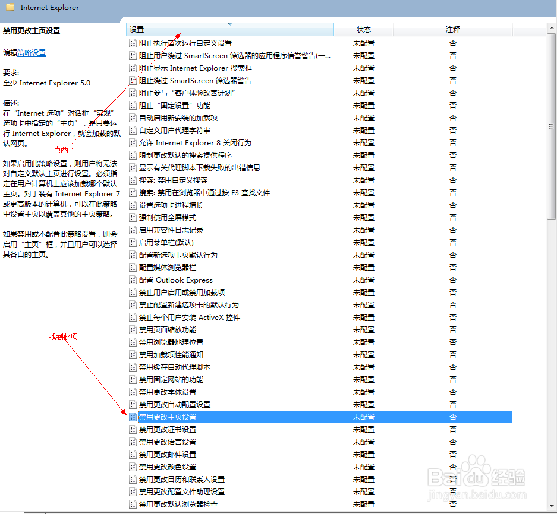Click the policy icon beside 配置 Outlook Express
557x514 pixels.
pos(133,280)
